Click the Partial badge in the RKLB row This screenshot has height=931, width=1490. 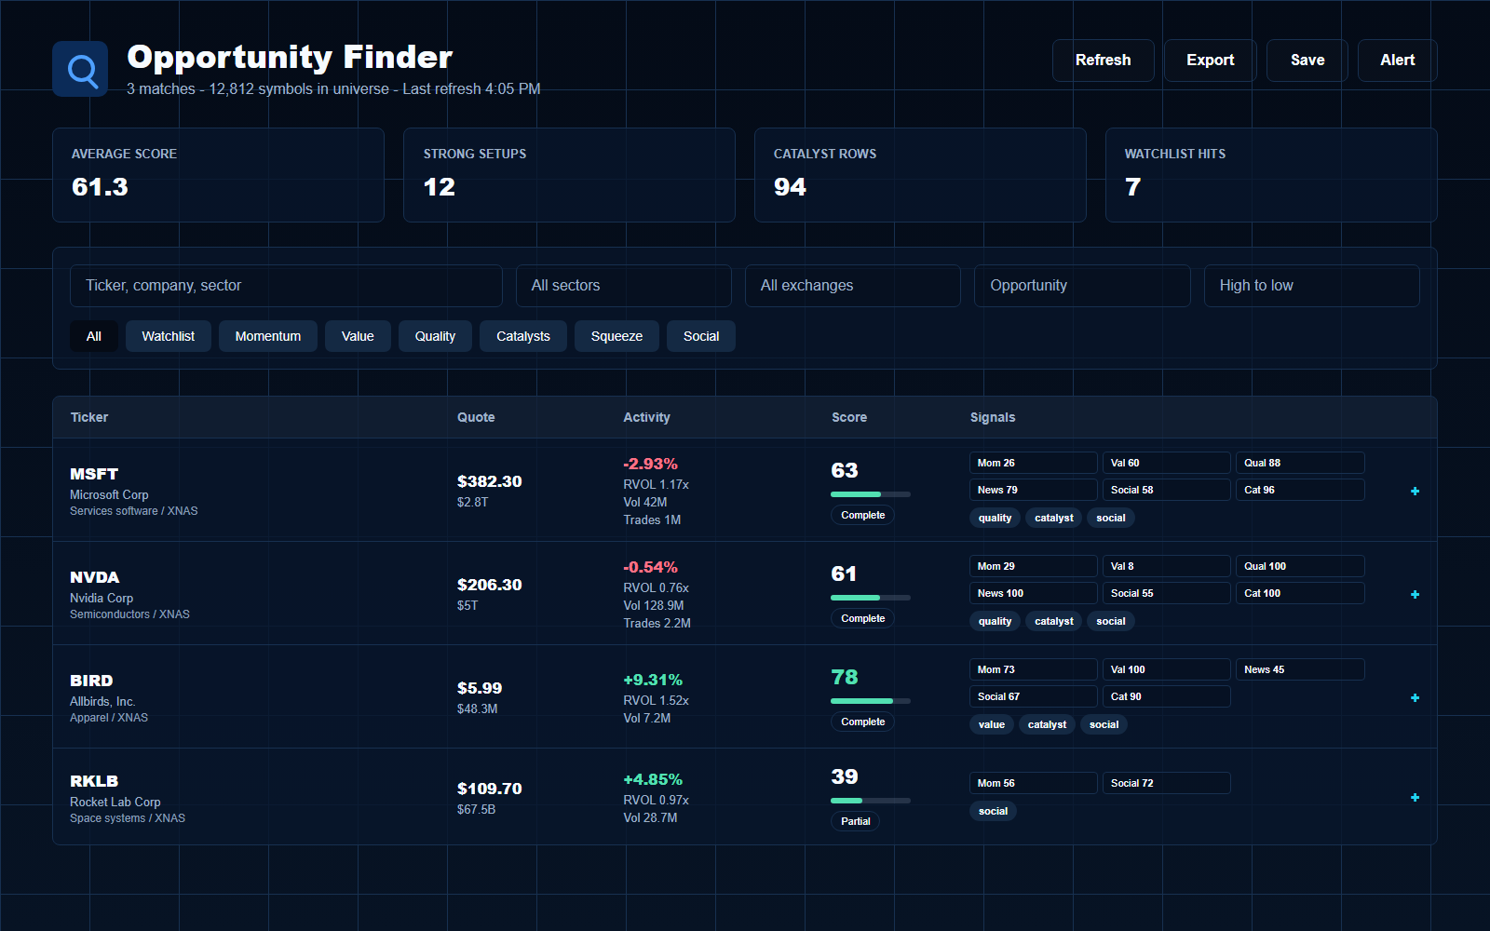click(856, 821)
